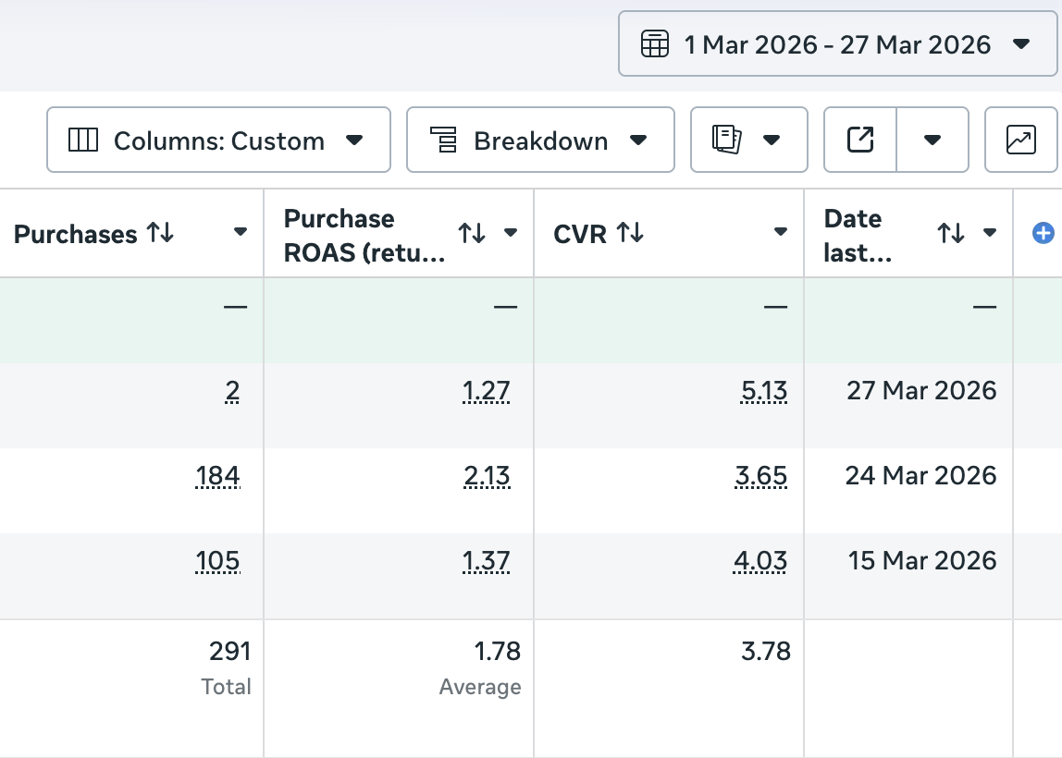Click the CVR value 3.65

(760, 476)
